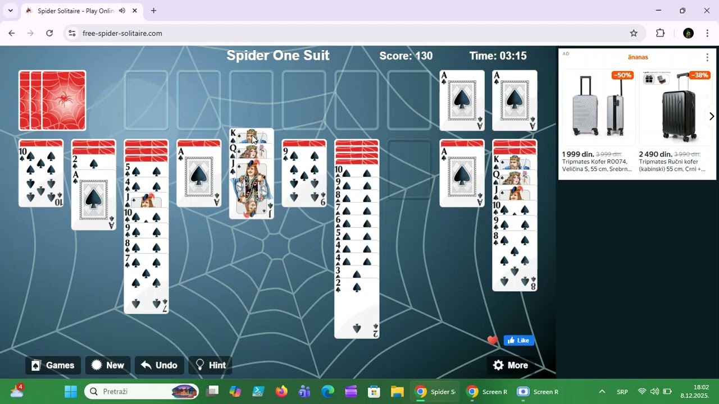Image resolution: width=719 pixels, height=404 pixels.
Task: Select the 9 of spades in sixth column
Action: (304, 177)
